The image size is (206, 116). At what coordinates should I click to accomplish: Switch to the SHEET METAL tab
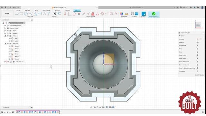46,10
